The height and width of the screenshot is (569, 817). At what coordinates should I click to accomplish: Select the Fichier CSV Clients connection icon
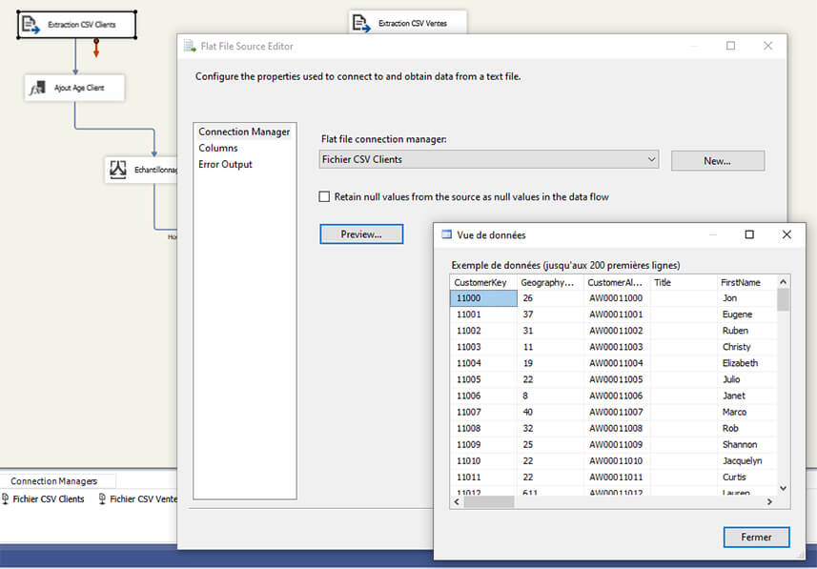click(8, 498)
